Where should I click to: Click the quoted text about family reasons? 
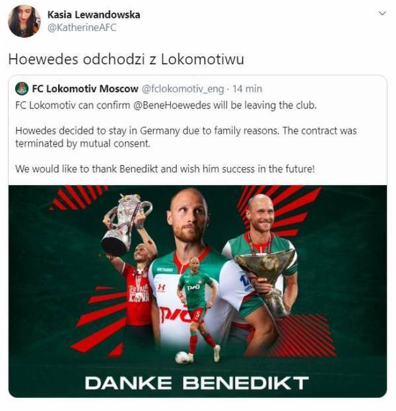tap(186, 137)
